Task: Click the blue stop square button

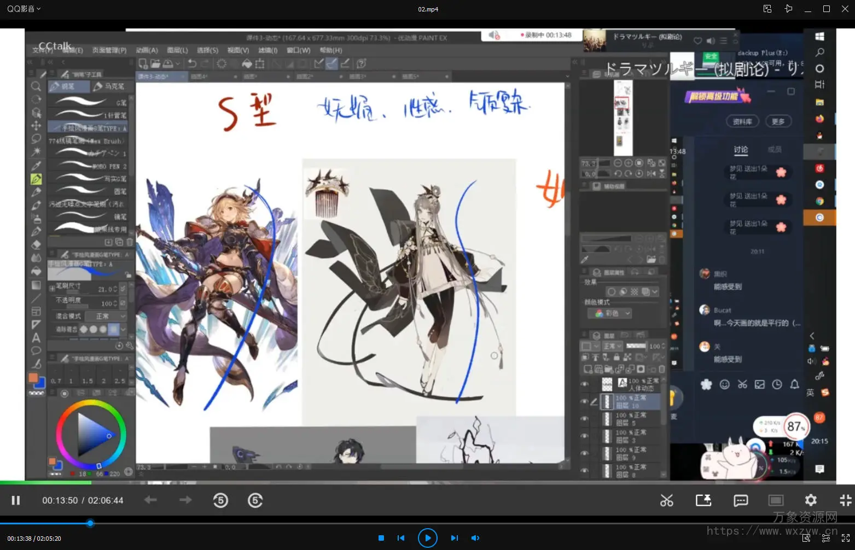Action: coord(381,538)
